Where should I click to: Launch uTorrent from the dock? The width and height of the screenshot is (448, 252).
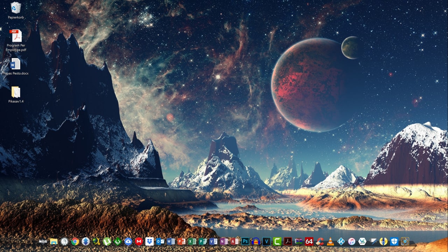pyautogui.click(x=107, y=241)
